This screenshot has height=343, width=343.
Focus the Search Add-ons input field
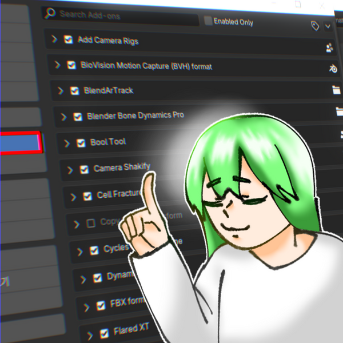pos(126,14)
